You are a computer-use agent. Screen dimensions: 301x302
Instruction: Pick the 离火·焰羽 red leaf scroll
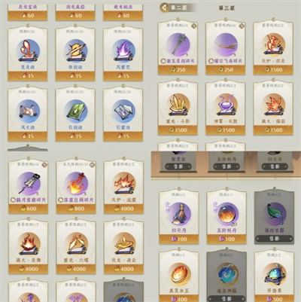coord(273,105)
